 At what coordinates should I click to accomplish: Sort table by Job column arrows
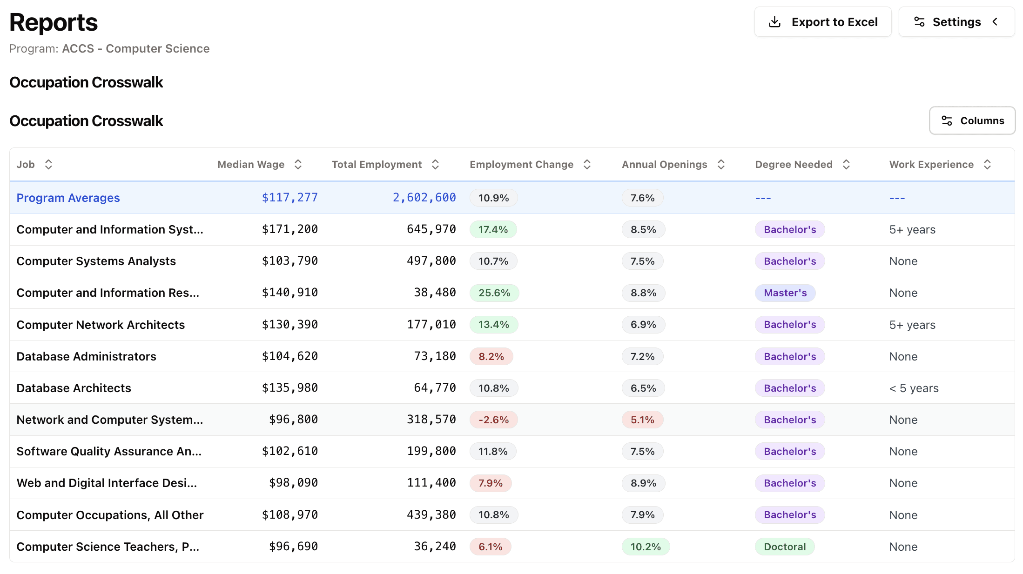48,165
